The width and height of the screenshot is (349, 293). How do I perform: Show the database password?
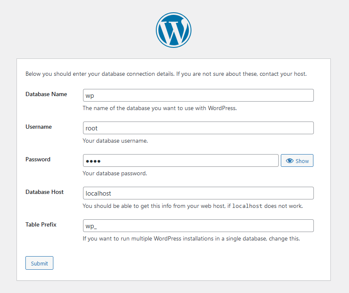(x=297, y=161)
